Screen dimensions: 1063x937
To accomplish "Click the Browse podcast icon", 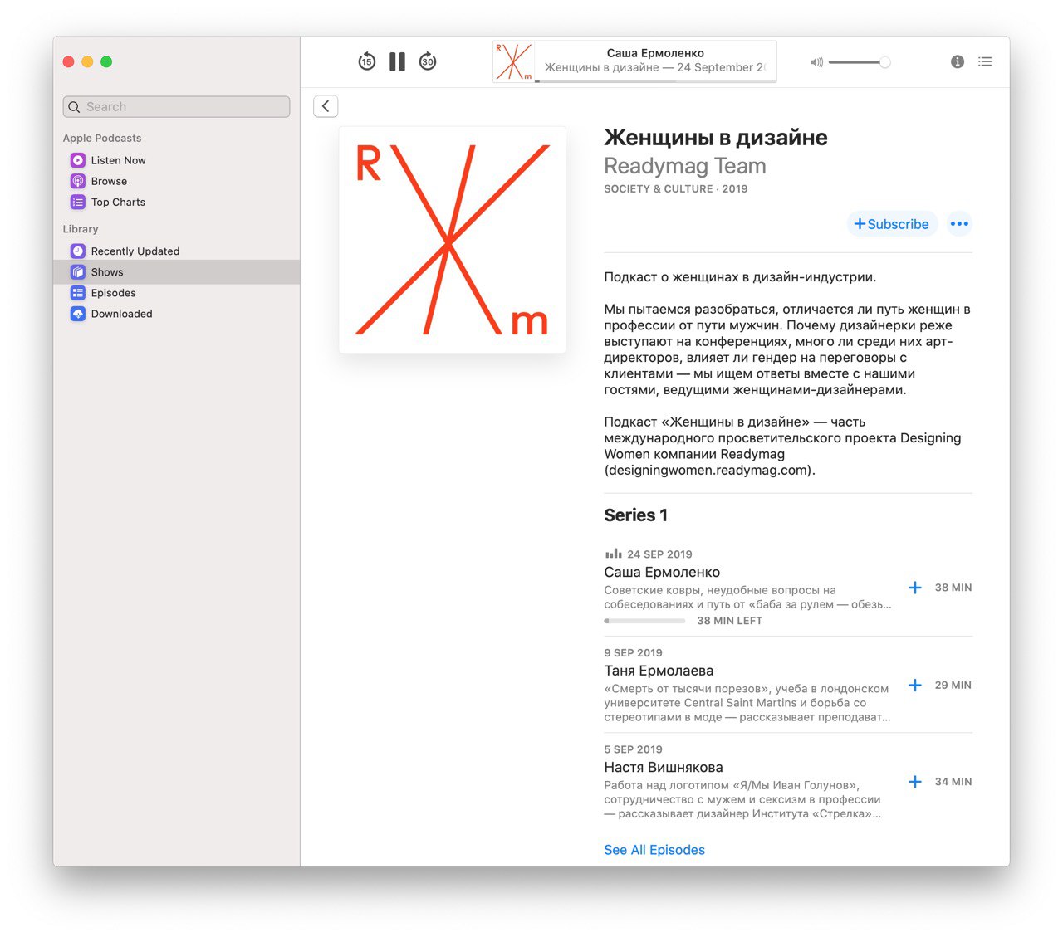I will 77,181.
